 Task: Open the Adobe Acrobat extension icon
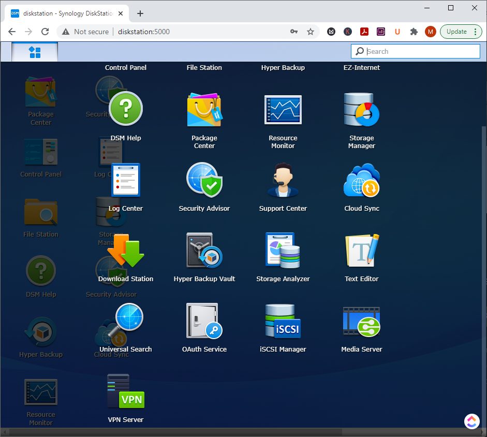364,32
